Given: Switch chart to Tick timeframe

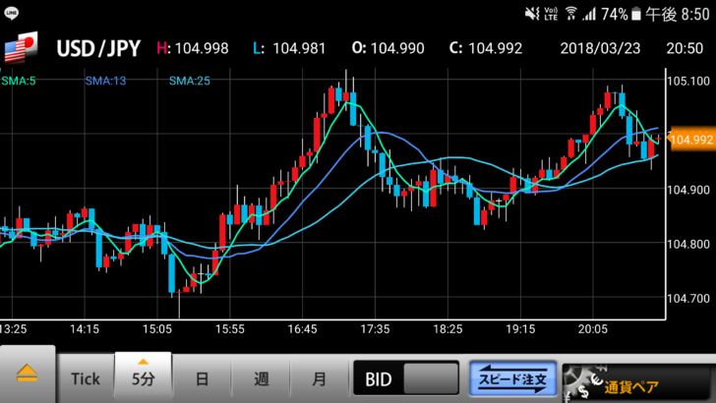Looking at the screenshot, I should pos(86,377).
